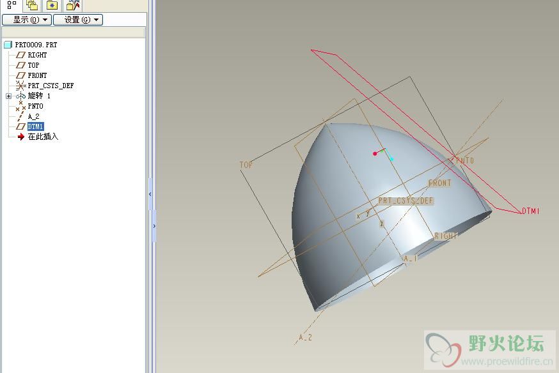559x373 pixels.
Task: Select PRT0009.PRT root in model tree
Action: tap(36, 45)
